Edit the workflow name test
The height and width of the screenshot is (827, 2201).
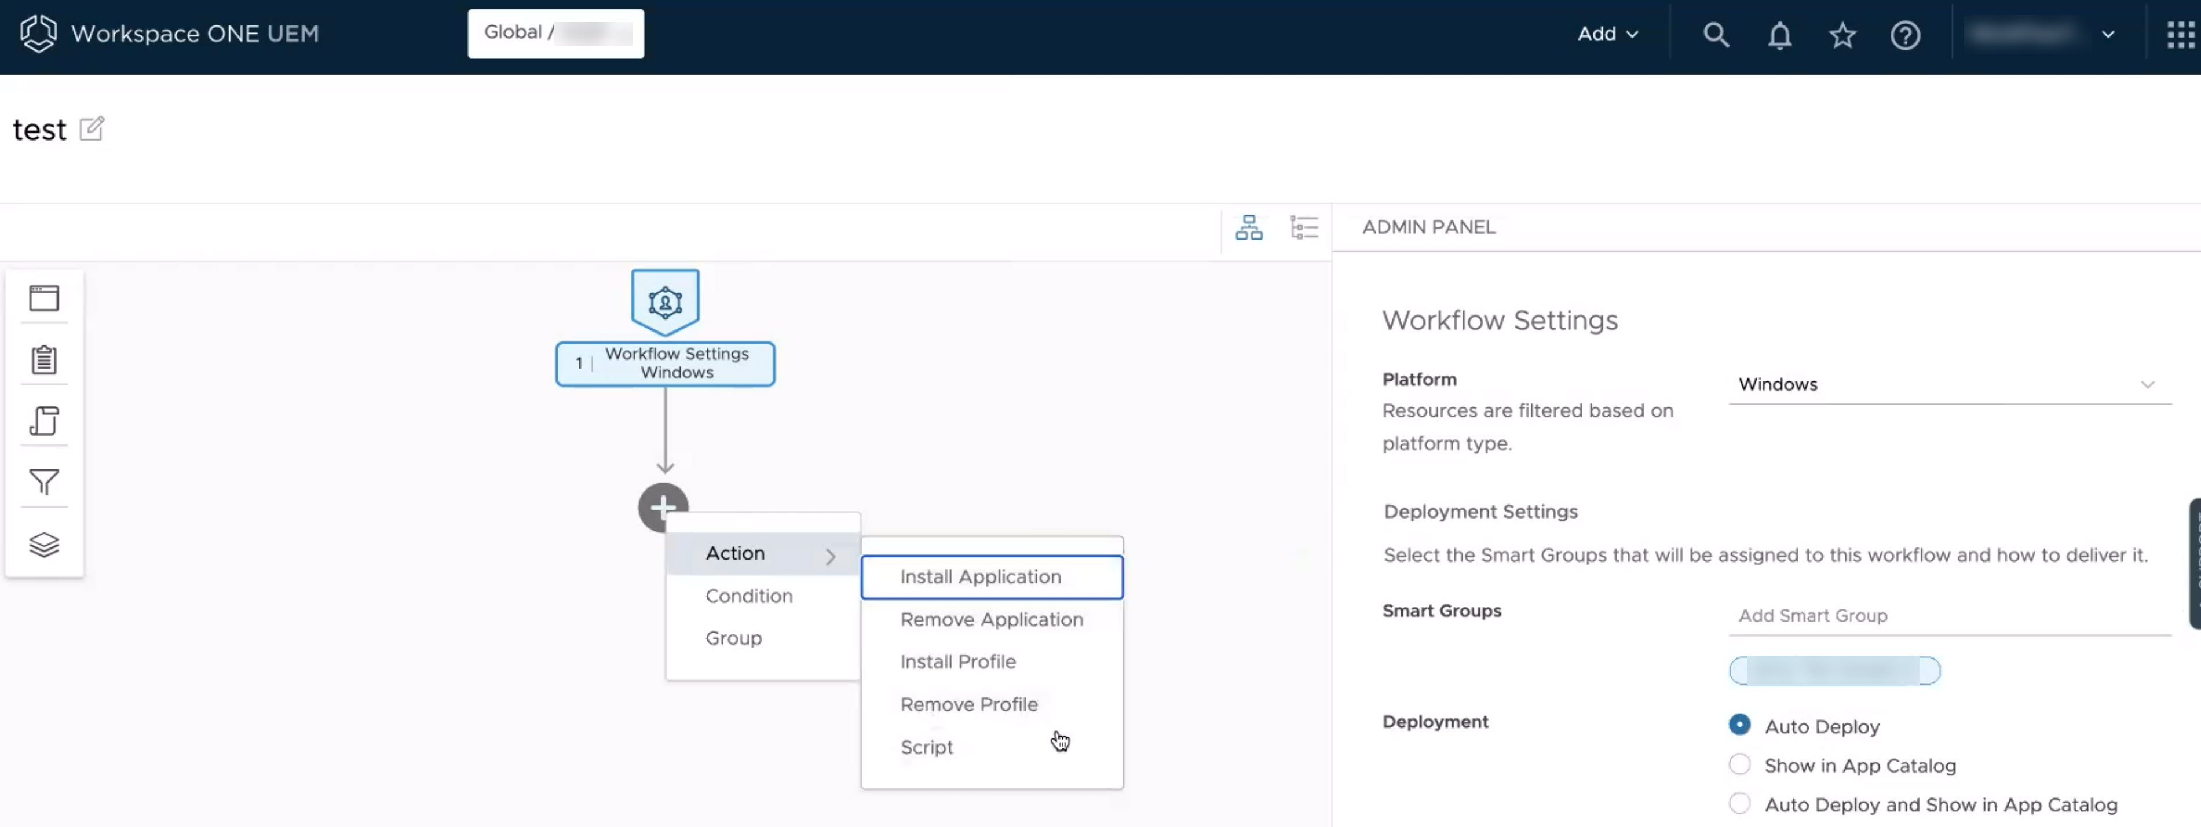(92, 129)
